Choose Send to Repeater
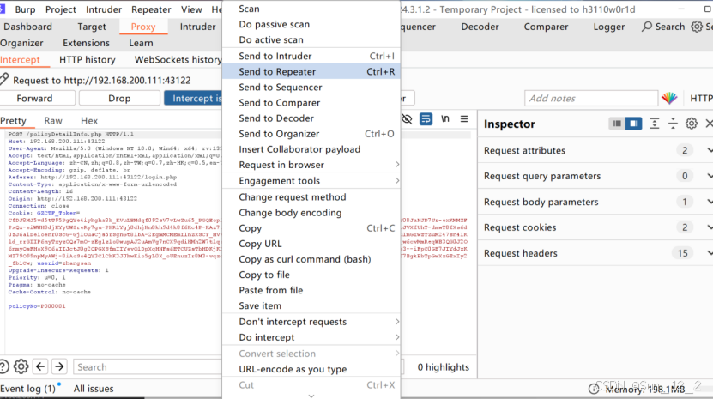The image size is (713, 399). 311,71
